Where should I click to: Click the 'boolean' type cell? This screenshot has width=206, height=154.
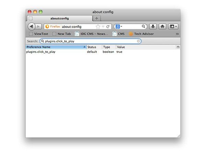click(108, 52)
